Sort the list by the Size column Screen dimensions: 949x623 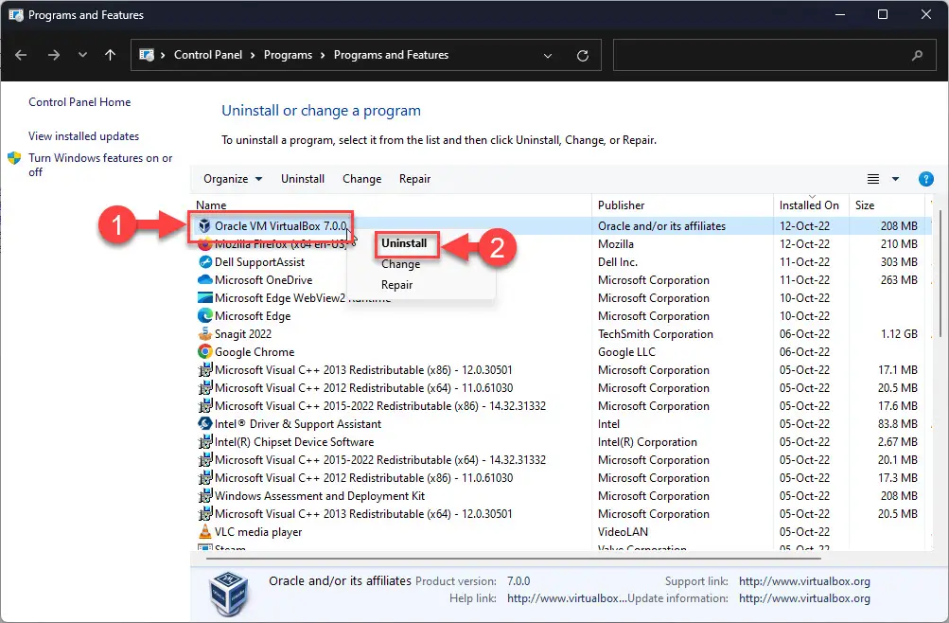[864, 205]
